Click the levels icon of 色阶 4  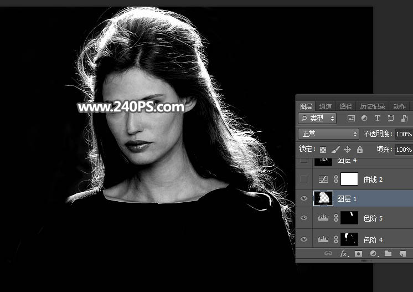tap(323, 239)
